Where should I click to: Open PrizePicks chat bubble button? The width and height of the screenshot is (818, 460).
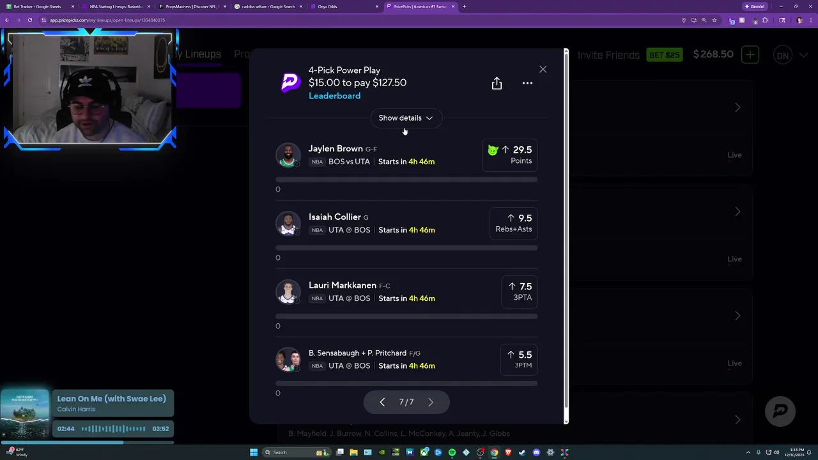pos(780,411)
